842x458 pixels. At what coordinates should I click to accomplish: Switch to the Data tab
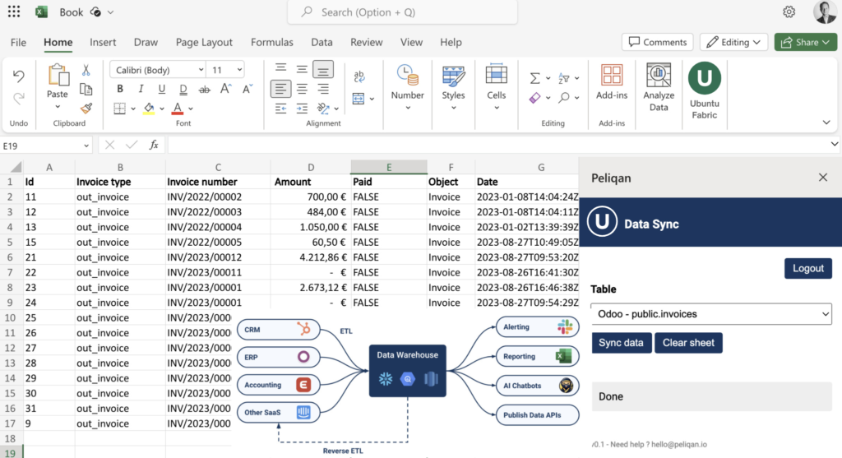pyautogui.click(x=322, y=42)
